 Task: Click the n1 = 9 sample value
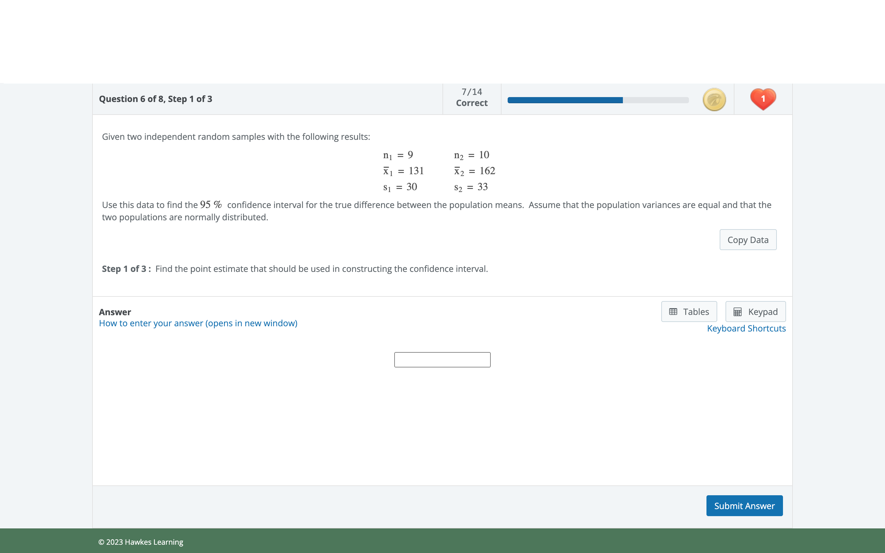[x=398, y=155]
